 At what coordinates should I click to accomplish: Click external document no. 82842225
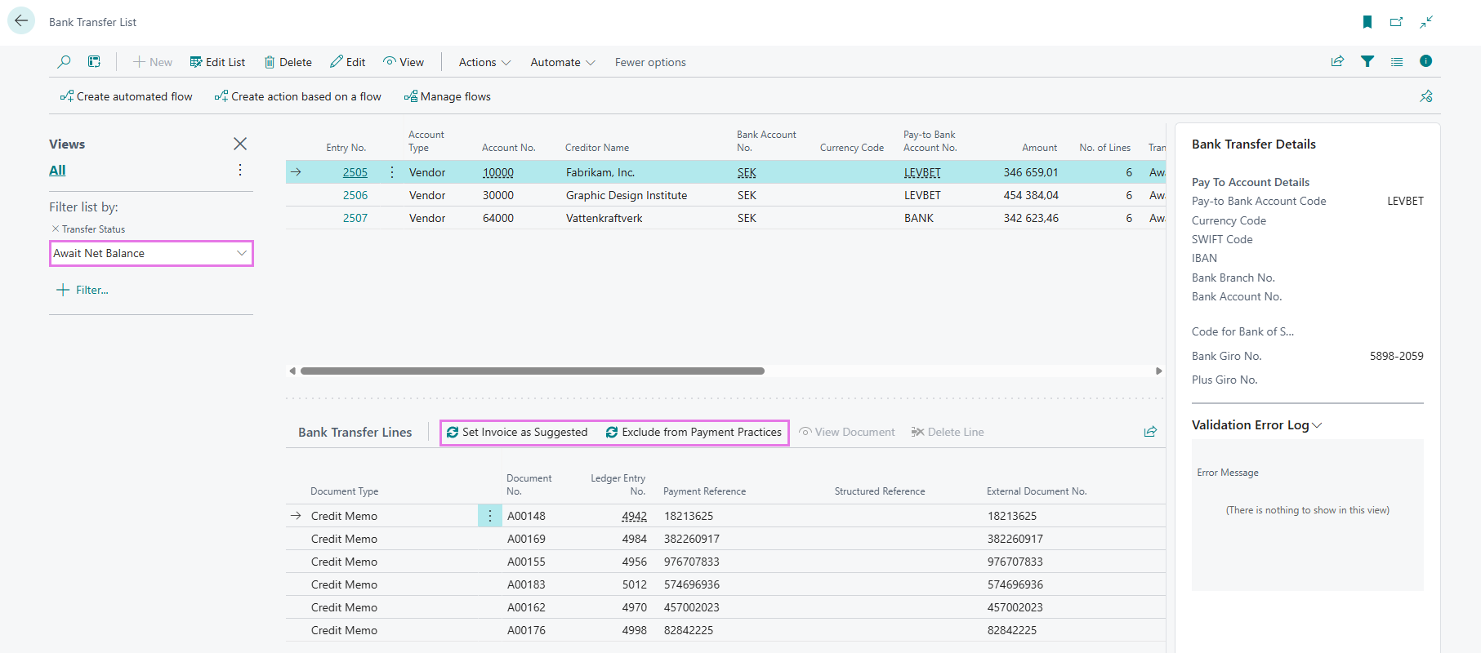tap(1012, 630)
